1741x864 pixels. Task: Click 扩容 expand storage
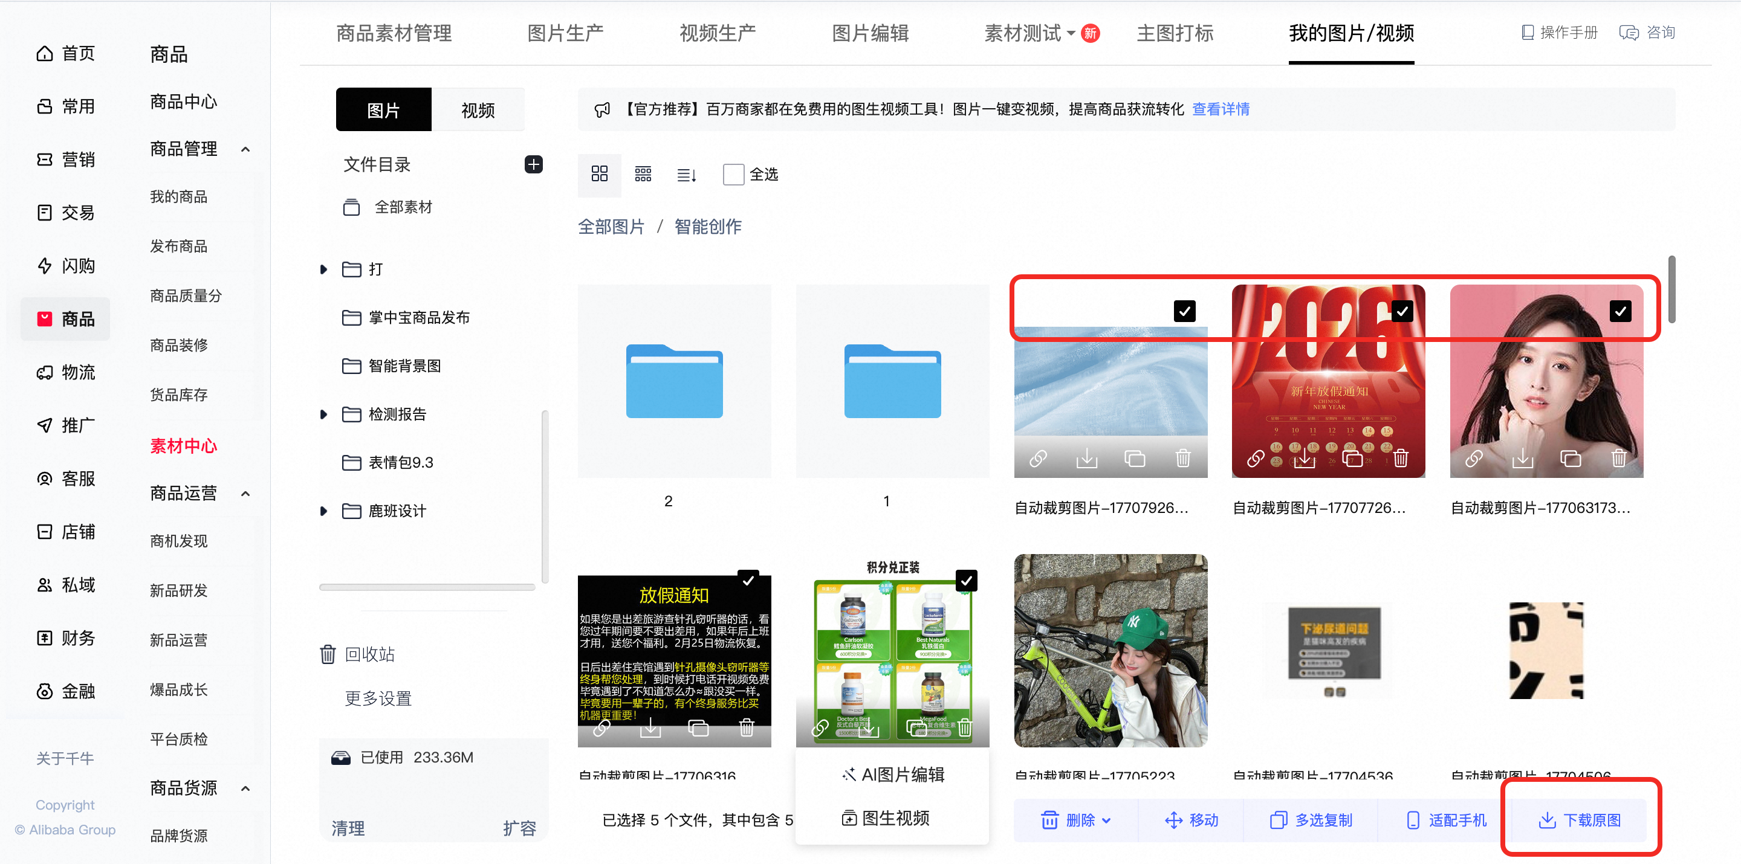point(519,828)
